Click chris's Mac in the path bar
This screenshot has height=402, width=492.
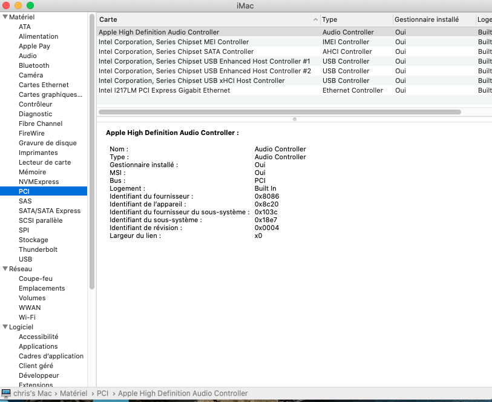32,393
